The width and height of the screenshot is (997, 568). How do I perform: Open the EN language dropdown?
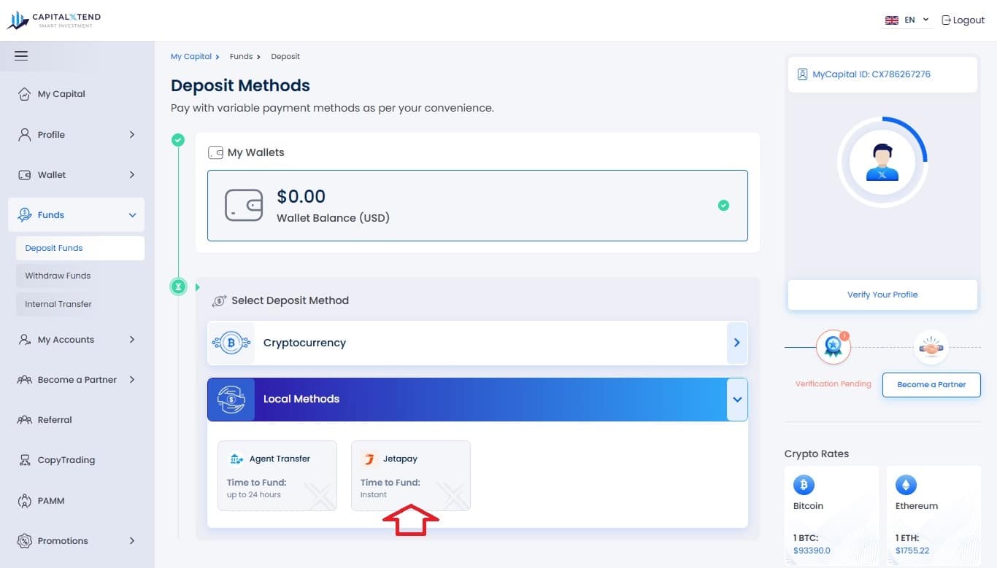click(907, 20)
